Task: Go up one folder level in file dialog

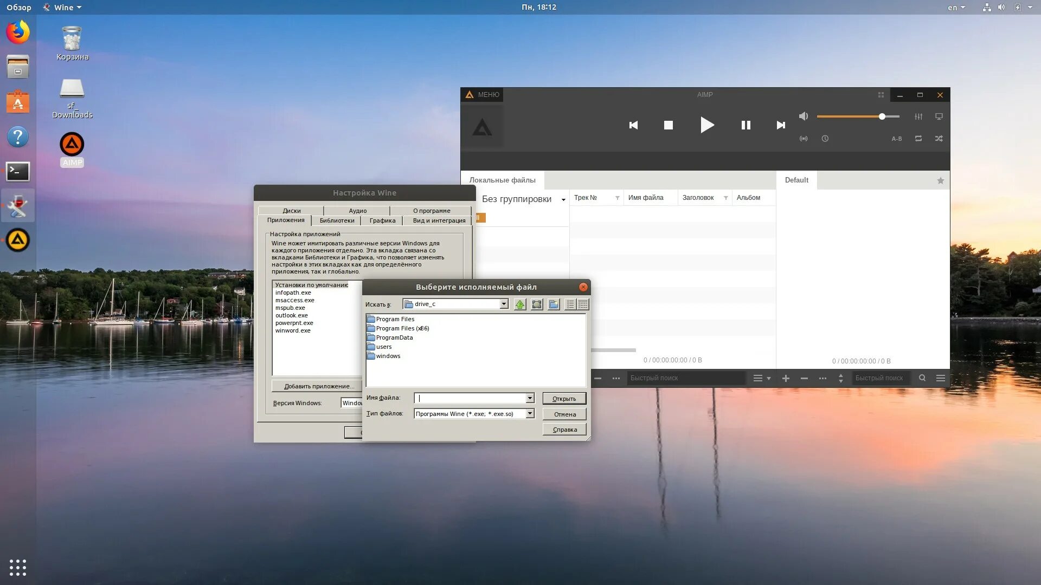Action: [519, 304]
